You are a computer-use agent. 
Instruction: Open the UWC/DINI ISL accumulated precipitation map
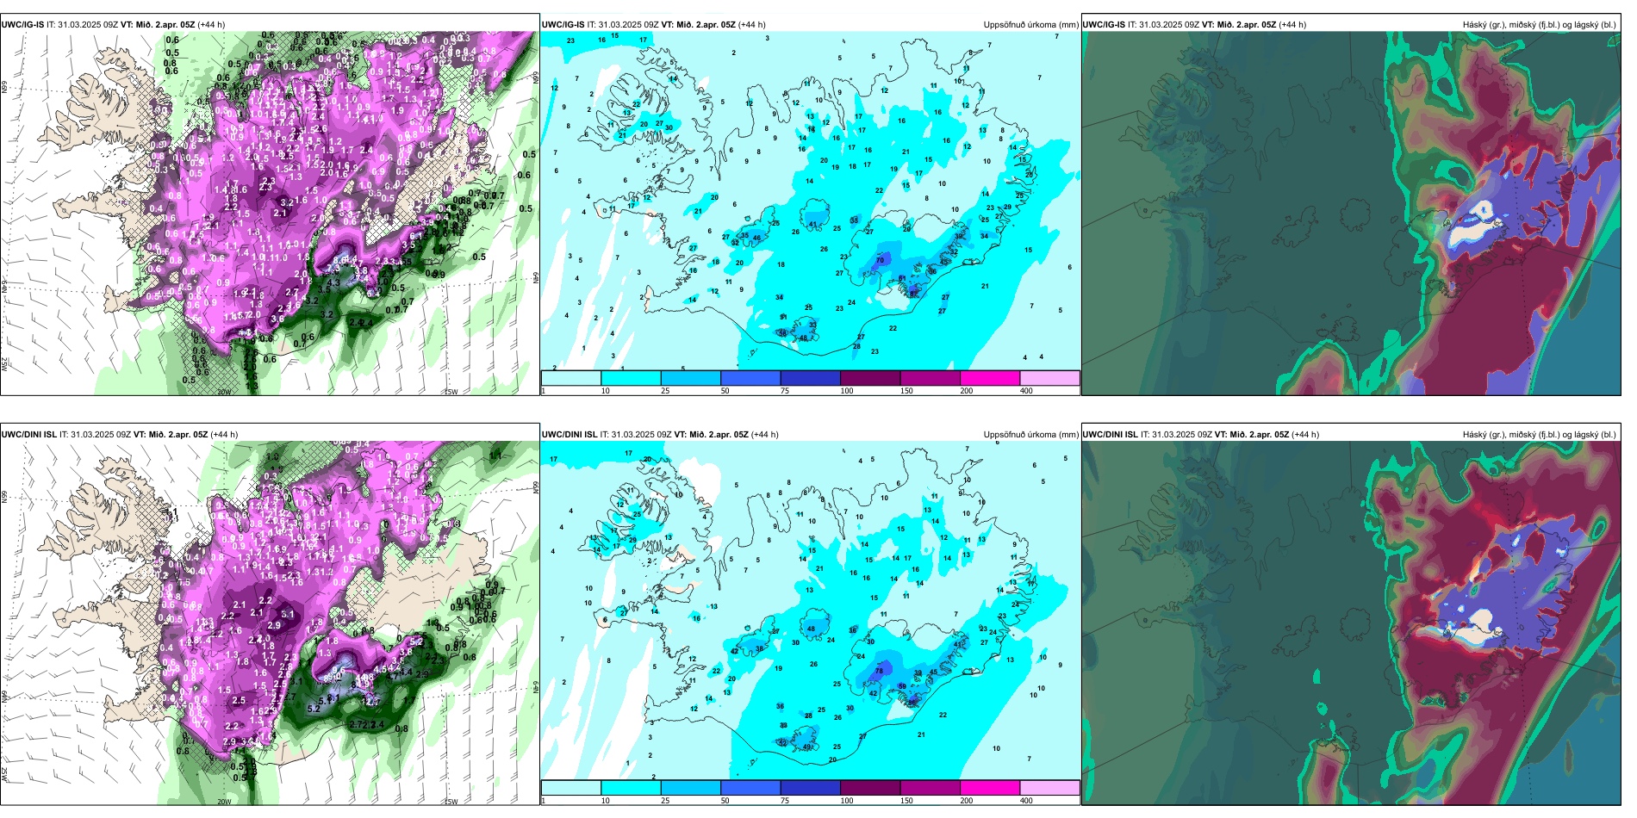[810, 611]
